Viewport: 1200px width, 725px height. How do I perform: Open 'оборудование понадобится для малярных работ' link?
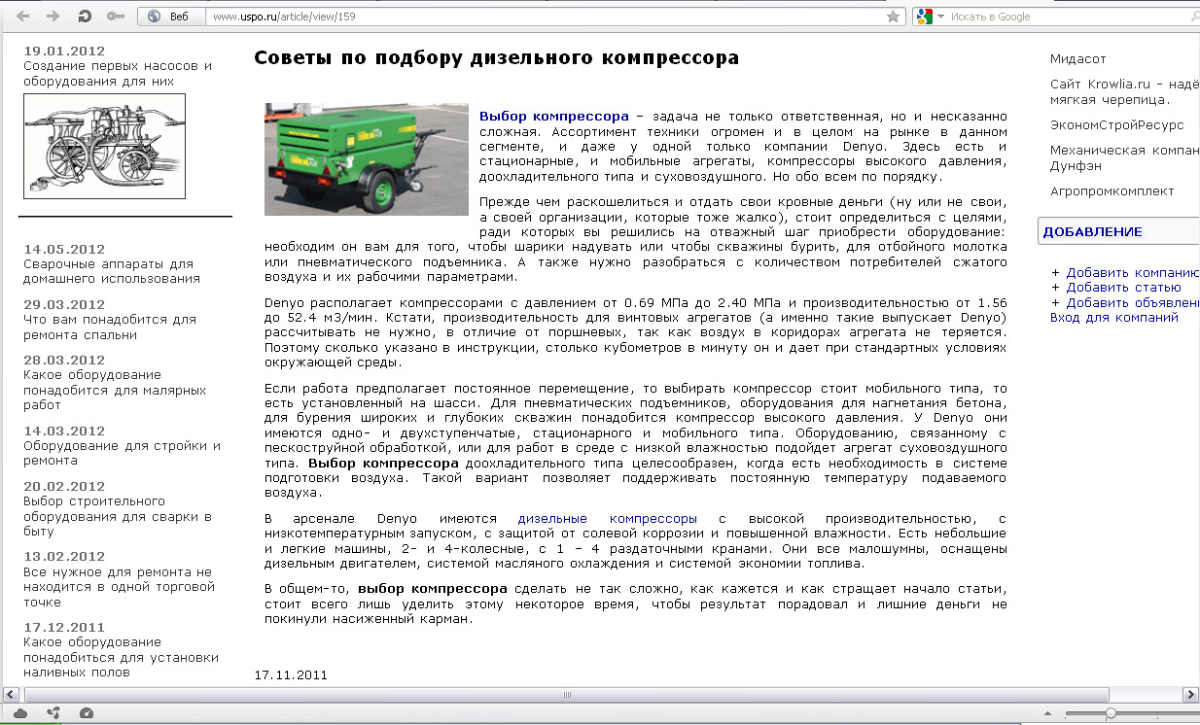tap(115, 390)
